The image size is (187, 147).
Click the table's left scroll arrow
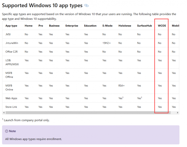(x=4, y=113)
